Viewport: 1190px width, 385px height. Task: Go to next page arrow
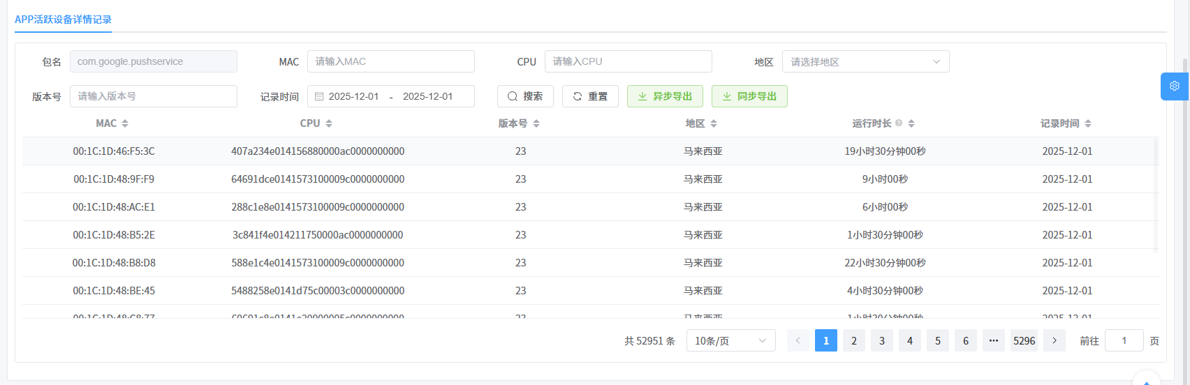[1055, 340]
